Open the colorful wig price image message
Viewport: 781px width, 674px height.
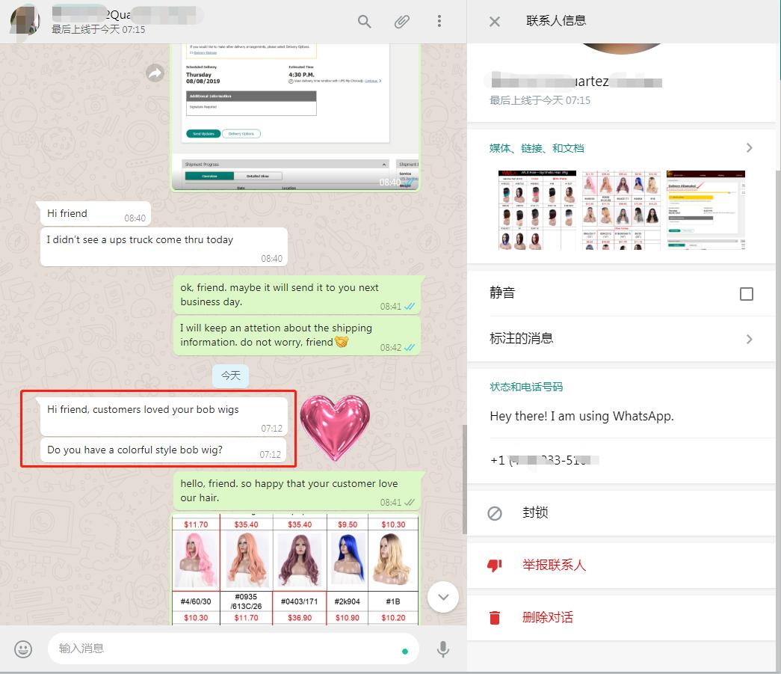click(295, 570)
